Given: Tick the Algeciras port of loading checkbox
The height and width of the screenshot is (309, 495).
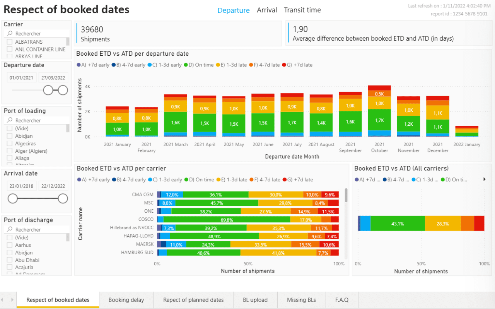Looking at the screenshot, I should (10, 143).
